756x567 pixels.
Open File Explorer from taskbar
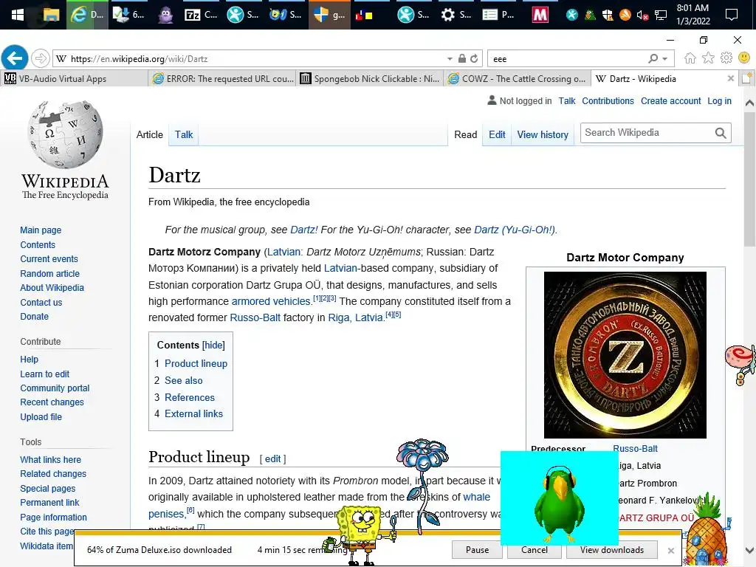coord(51,15)
